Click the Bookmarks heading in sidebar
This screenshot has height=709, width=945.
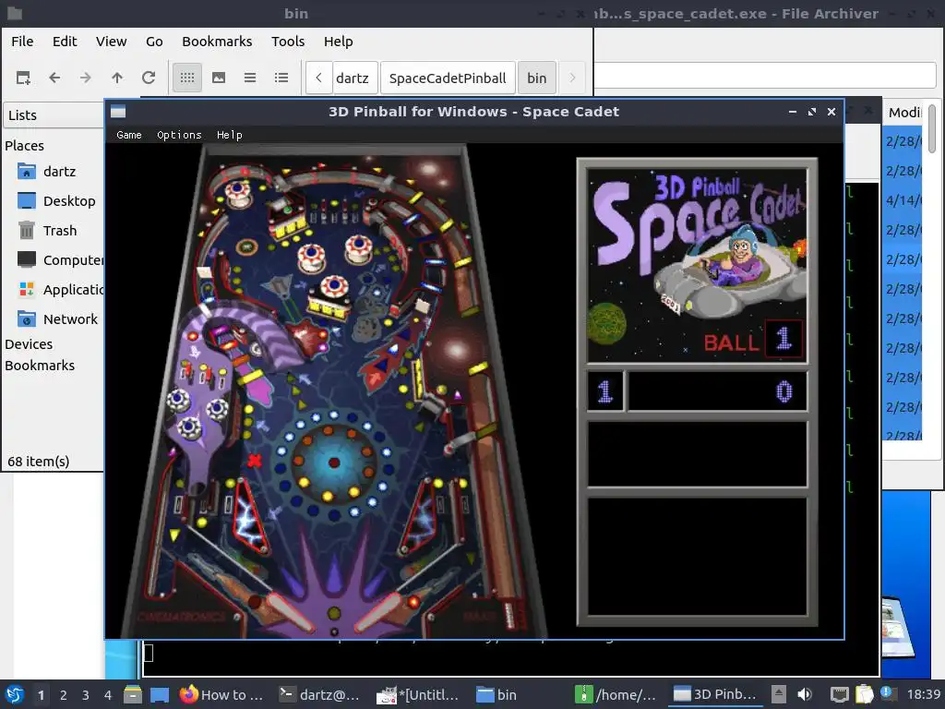40,366
